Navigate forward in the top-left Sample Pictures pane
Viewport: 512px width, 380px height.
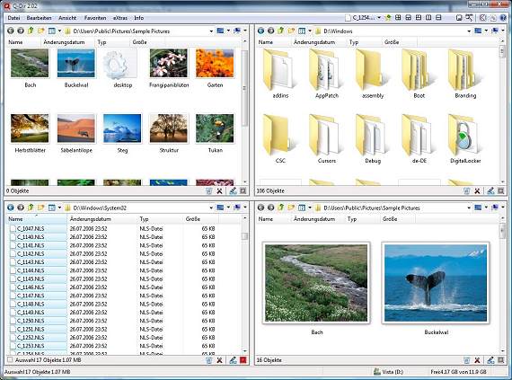coord(21,31)
